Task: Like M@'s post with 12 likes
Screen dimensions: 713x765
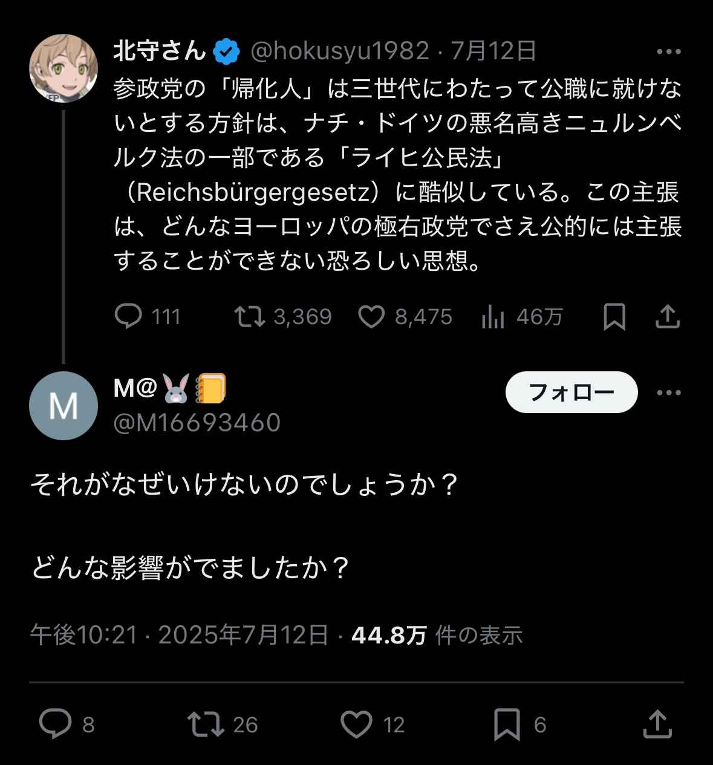Action: tap(356, 724)
